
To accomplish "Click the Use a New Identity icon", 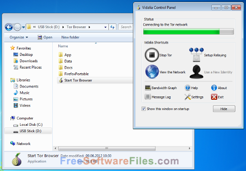I will tap(196, 72).
